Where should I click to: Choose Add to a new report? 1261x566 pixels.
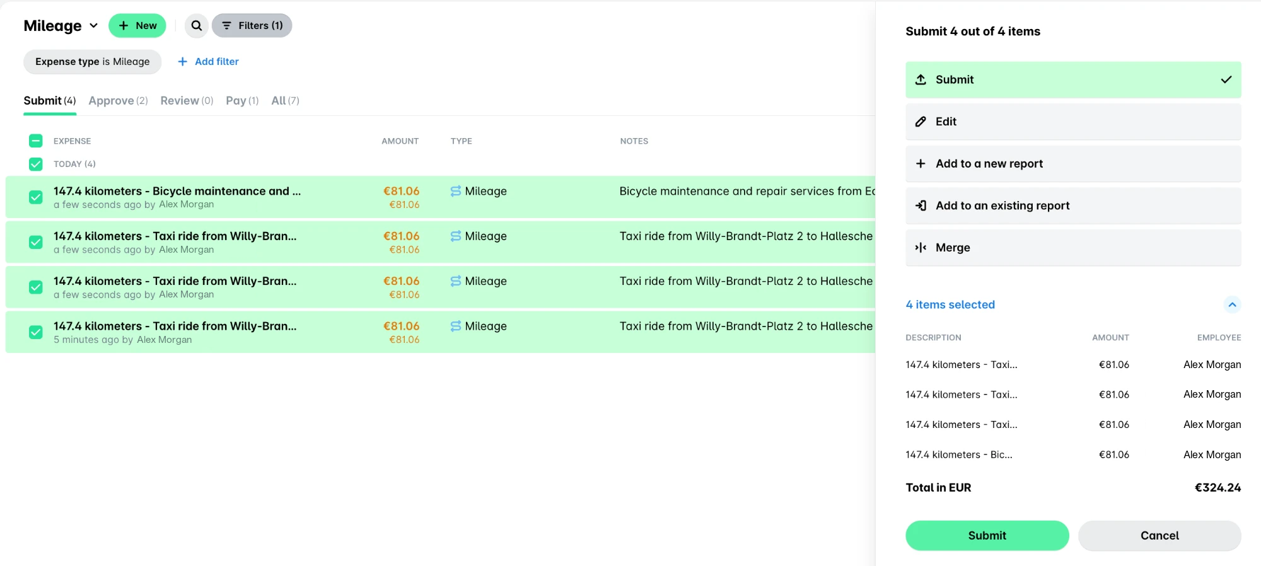click(x=1073, y=164)
